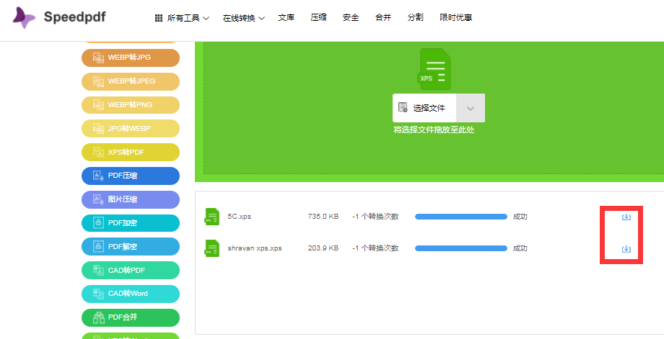This screenshot has width=664, height=339.
Task: Click the CAD转PDF button icon
Action: tap(98, 270)
